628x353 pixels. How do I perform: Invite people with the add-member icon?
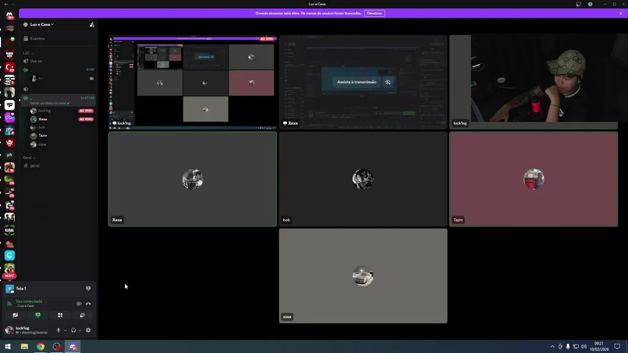pos(92,25)
